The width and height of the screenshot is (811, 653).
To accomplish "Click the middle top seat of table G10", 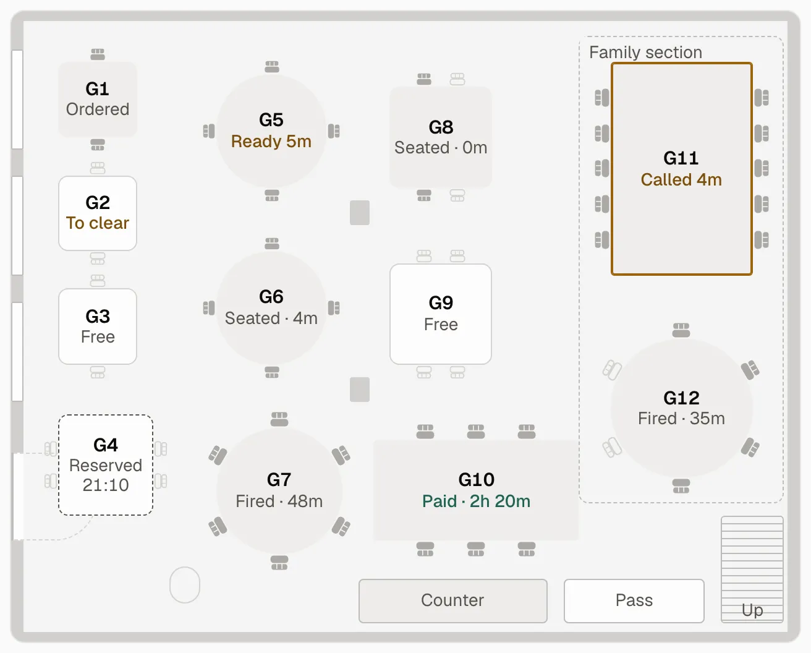I will [x=476, y=431].
